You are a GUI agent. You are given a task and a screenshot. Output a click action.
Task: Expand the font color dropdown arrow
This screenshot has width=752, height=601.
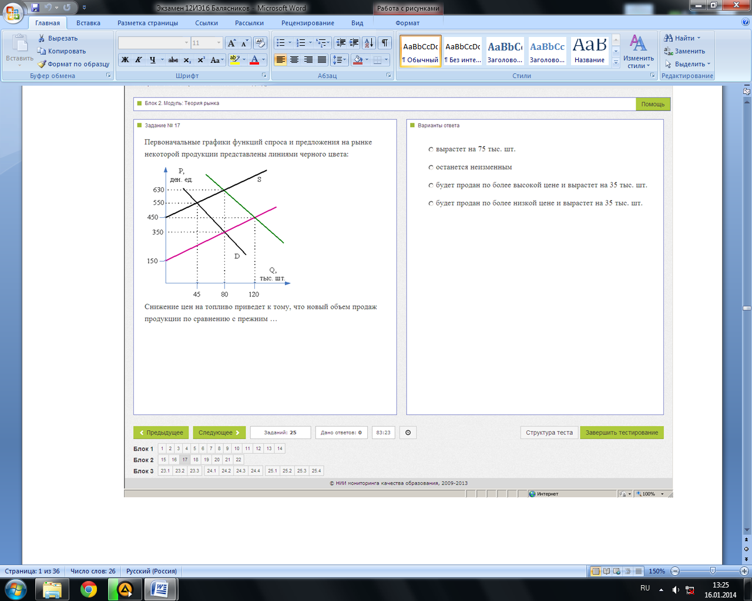[x=263, y=60]
